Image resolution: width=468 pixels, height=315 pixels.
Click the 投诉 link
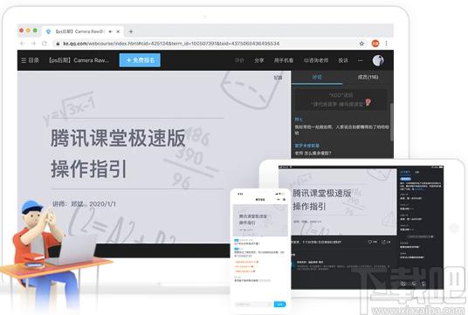343,60
